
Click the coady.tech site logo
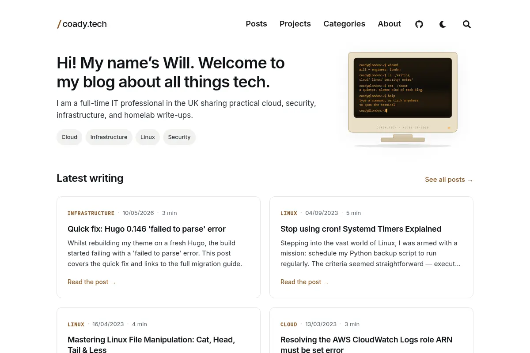[x=82, y=24]
